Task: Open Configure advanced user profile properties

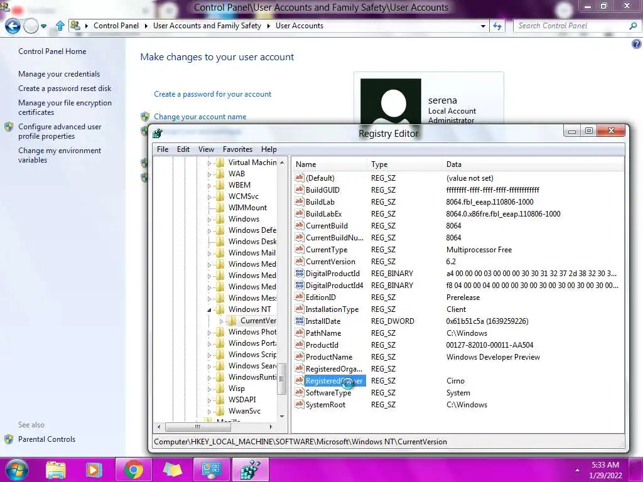Action: coord(60,131)
